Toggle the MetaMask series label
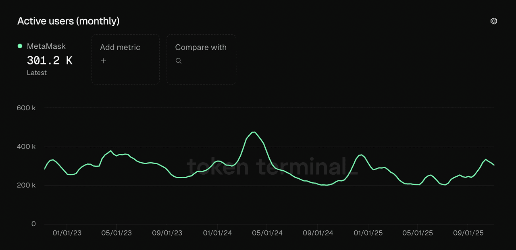 click(46, 46)
